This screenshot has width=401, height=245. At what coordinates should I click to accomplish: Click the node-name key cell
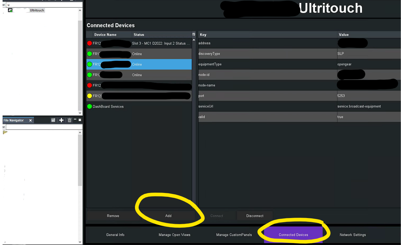point(268,85)
